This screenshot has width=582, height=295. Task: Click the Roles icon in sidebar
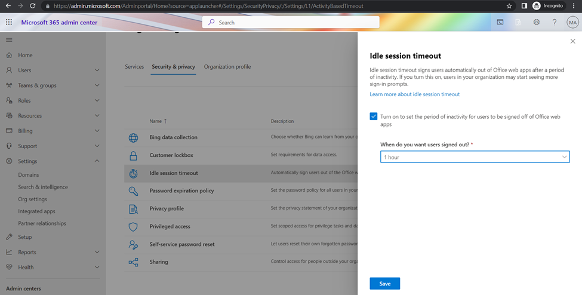pyautogui.click(x=10, y=101)
